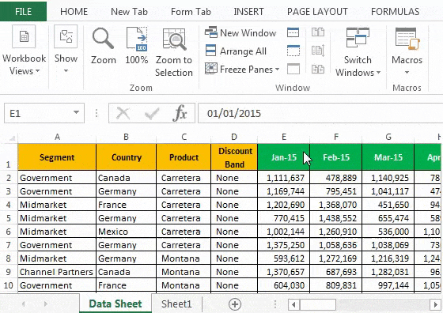Screen dimensions: 443x313
Task: Click Arrange All windows
Action: [236, 51]
